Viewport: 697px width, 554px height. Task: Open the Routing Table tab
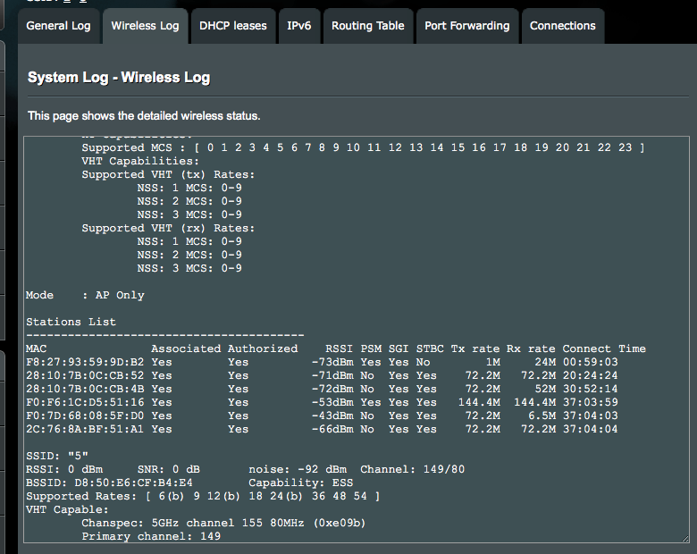(368, 26)
